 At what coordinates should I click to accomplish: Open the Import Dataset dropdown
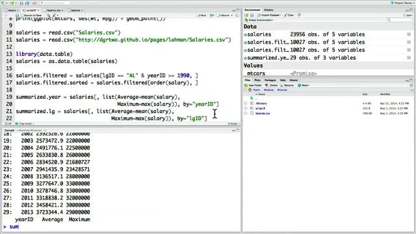tap(269, 15)
